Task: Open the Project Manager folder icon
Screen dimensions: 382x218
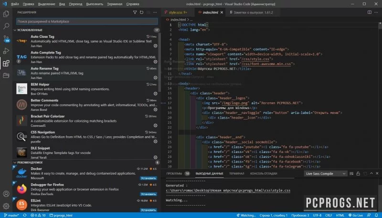Action: pyautogui.click(x=6, y=76)
